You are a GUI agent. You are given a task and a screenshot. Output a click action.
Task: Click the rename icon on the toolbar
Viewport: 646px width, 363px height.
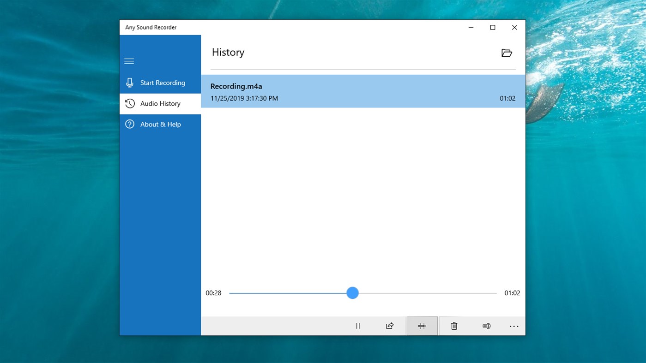tap(486, 326)
